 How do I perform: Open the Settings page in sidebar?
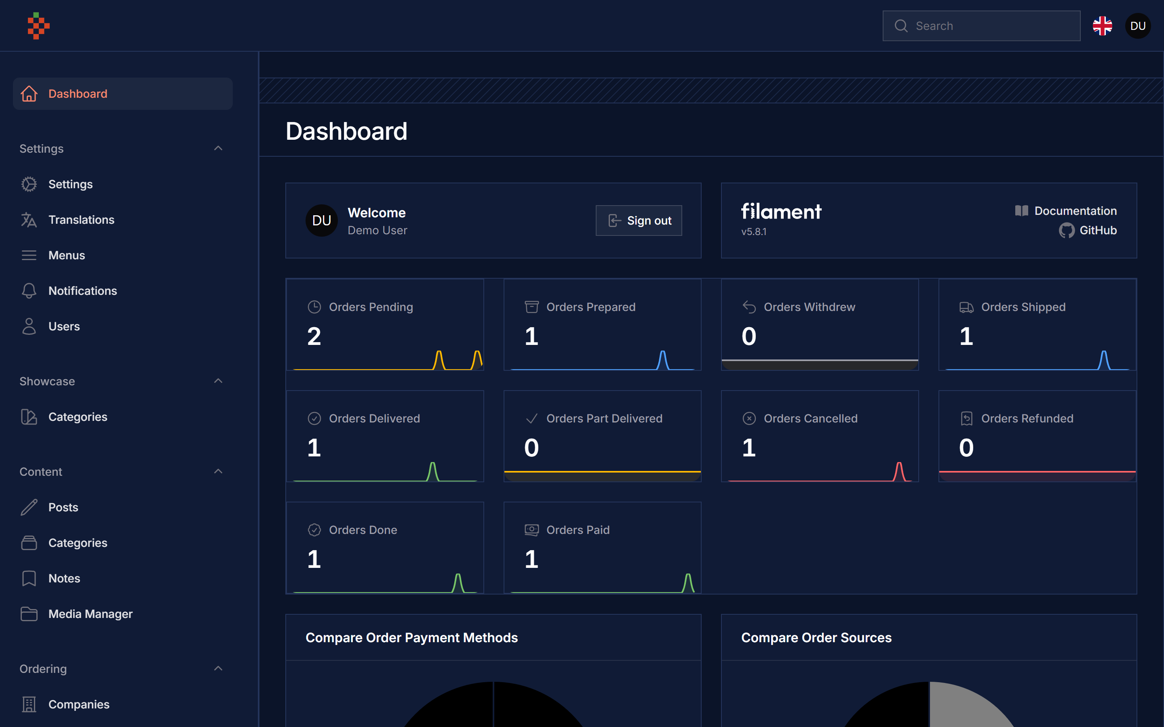coord(122,184)
